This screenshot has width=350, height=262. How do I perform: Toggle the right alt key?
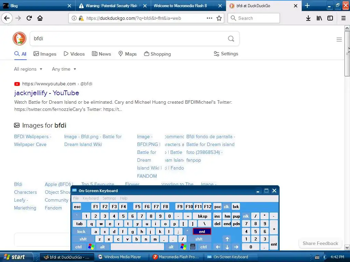(x=171, y=247)
